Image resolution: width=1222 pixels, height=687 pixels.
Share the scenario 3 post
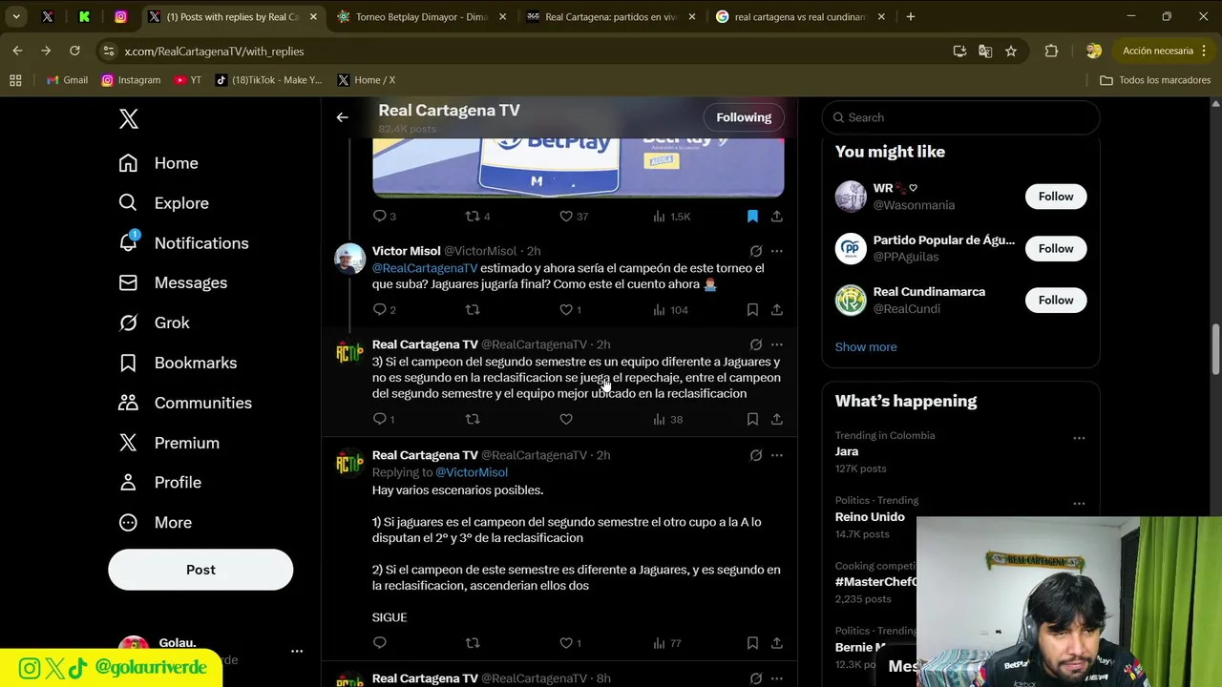coord(777,419)
